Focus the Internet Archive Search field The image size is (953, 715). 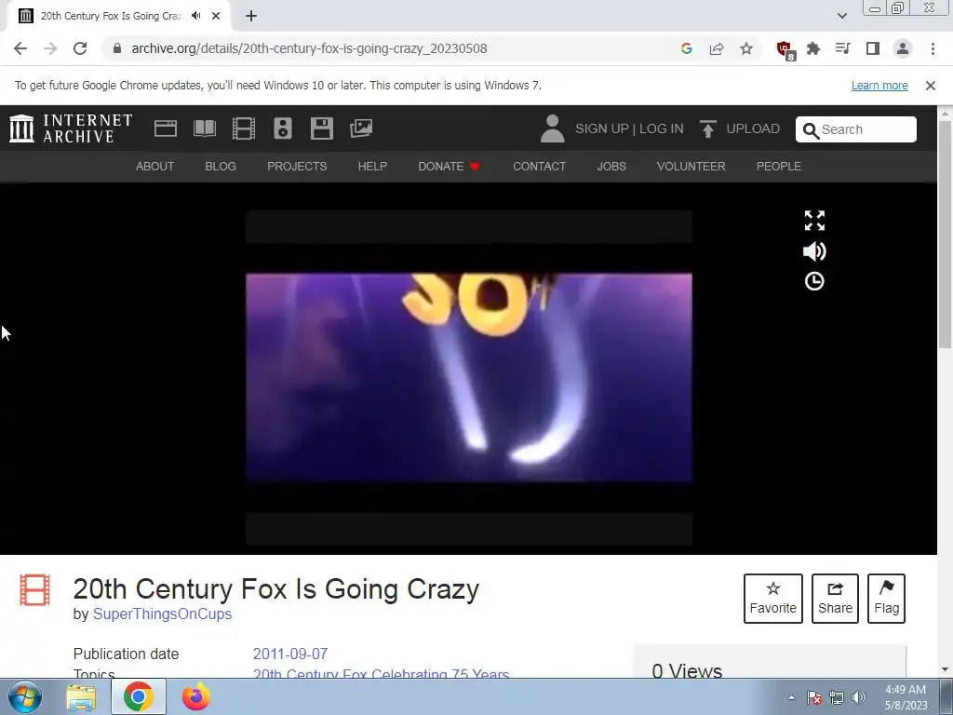pos(856,129)
